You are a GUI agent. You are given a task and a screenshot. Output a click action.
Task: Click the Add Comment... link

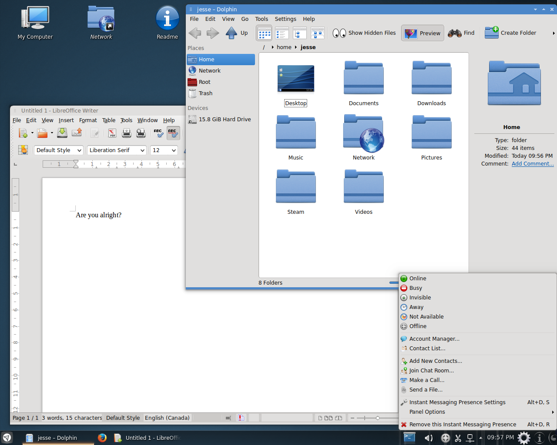pyautogui.click(x=533, y=164)
